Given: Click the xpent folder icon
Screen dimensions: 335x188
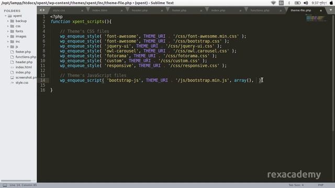Looking at the screenshot, I should pyautogui.click(x=10, y=16).
